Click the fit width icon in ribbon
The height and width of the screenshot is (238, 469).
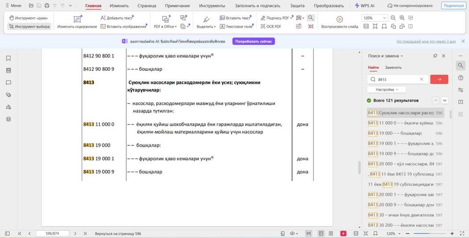[x=384, y=27]
